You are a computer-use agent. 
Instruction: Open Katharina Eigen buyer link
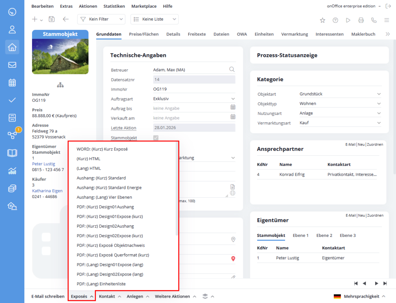47,191
